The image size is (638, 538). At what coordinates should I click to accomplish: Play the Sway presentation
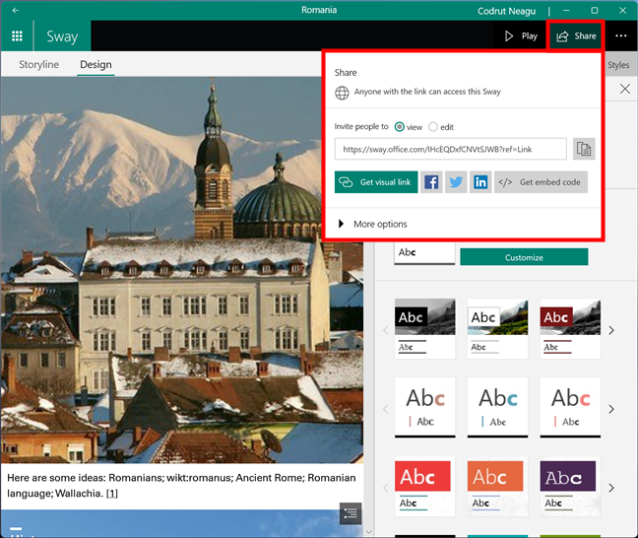tap(521, 36)
